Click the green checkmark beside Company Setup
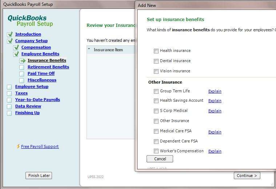The height and width of the screenshot is (189, 276). coord(10,41)
